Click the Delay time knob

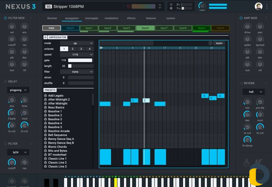point(24,100)
